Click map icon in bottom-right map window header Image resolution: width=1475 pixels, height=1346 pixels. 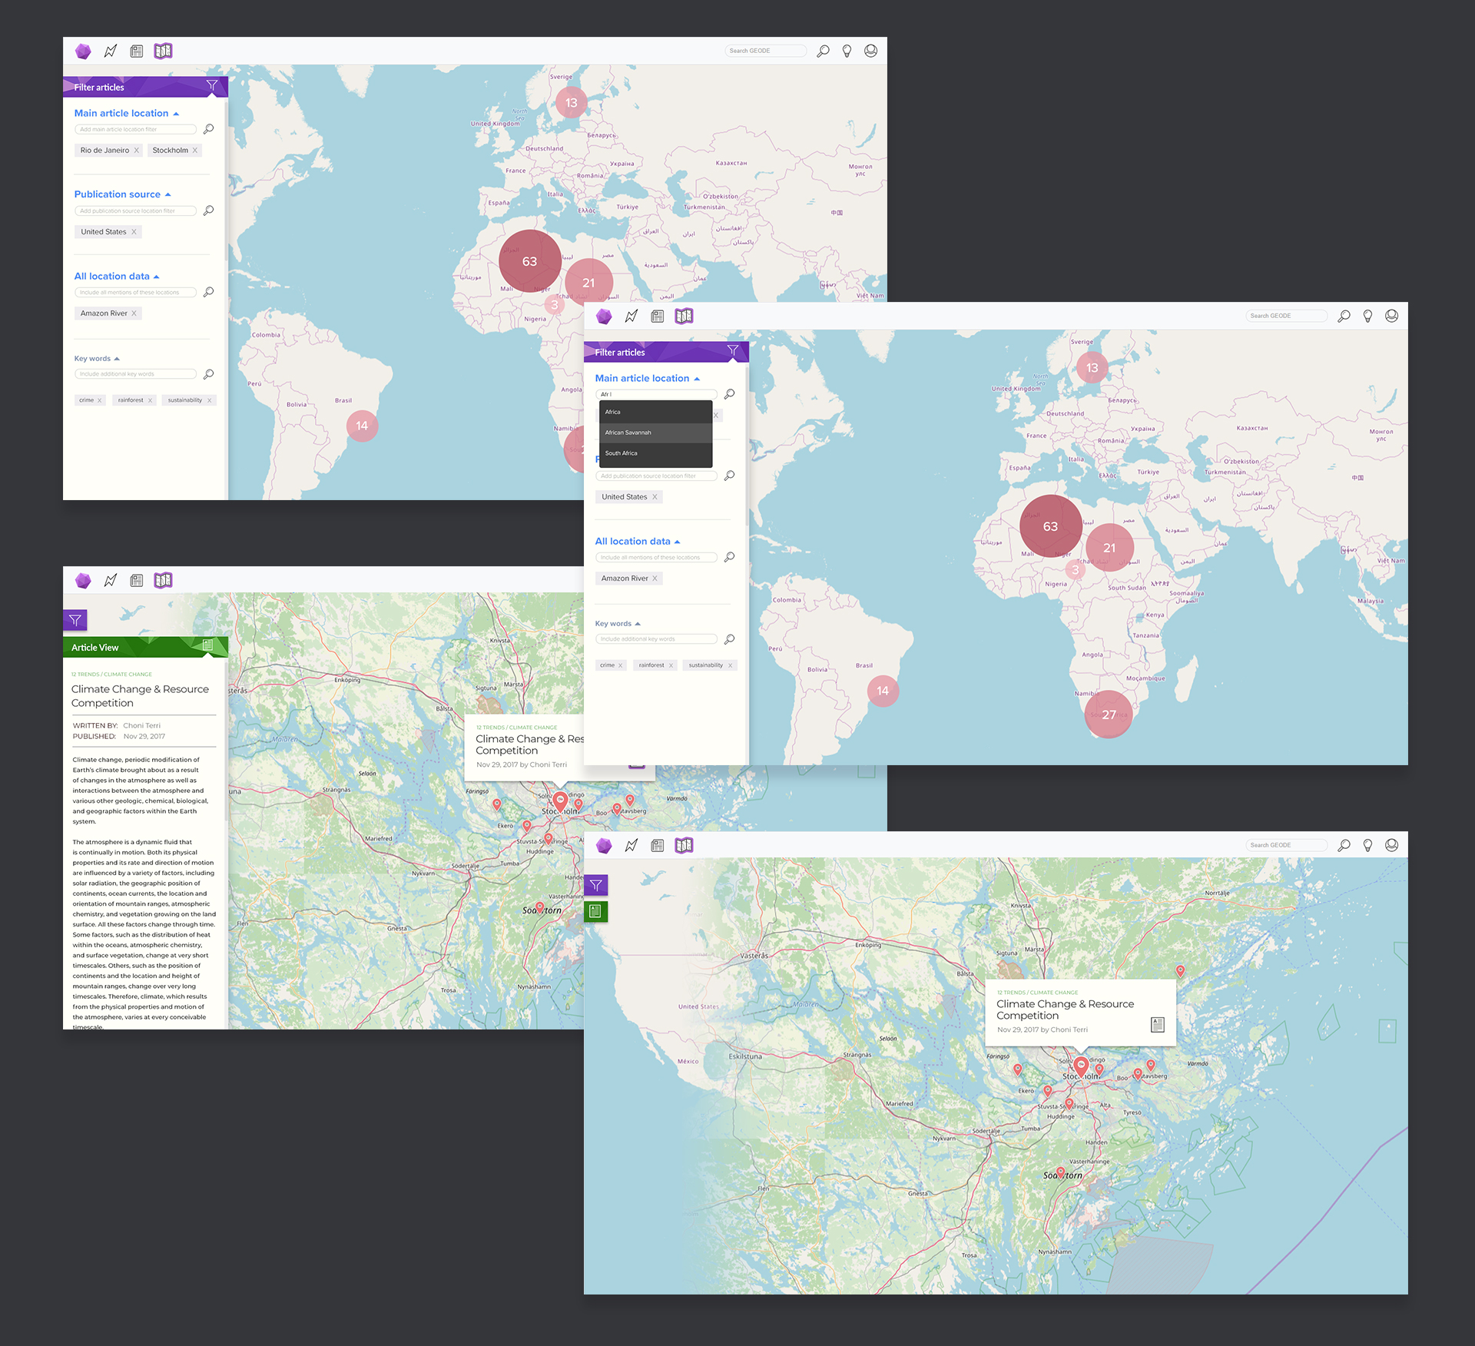[684, 845]
